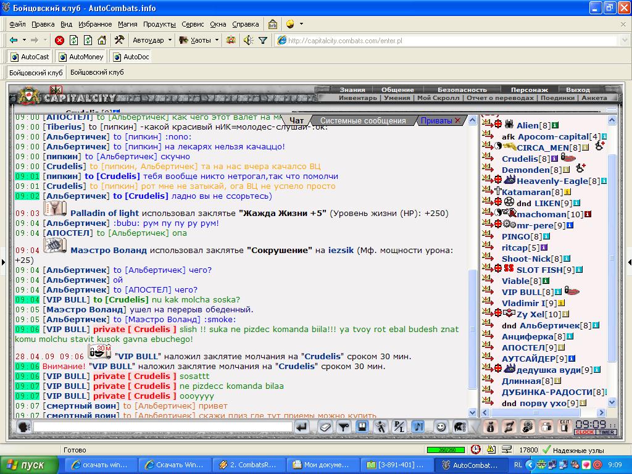Open the Сервис menu
Screen dimensions: 632x474
coord(193,24)
